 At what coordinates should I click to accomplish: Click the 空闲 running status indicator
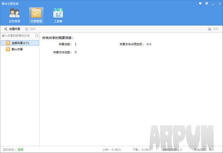tap(20, 149)
